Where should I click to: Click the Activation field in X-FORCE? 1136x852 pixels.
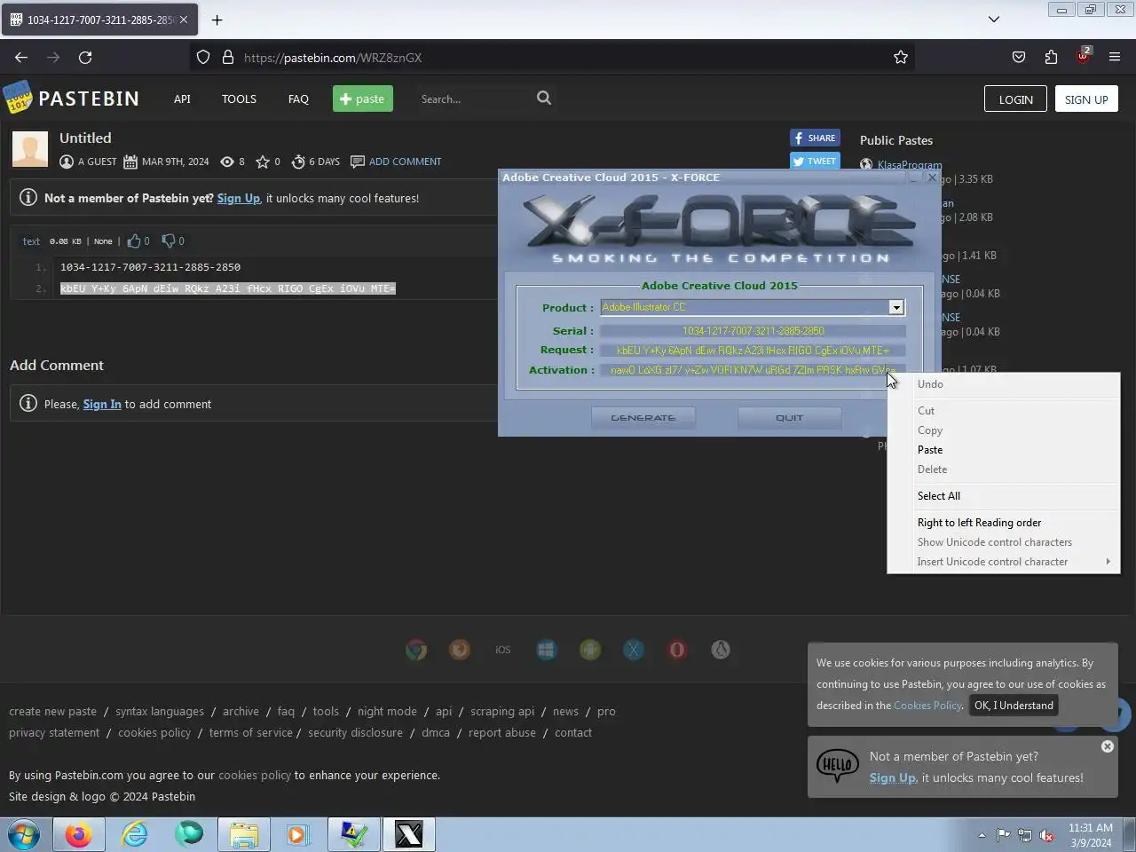[753, 370]
